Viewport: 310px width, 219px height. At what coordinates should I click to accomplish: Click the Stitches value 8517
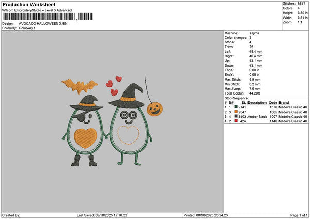pyautogui.click(x=301, y=4)
